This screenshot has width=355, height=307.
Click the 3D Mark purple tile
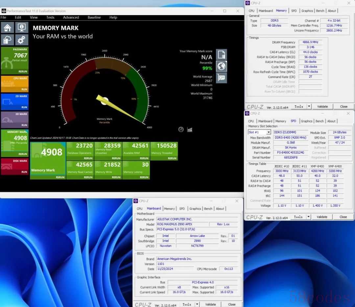pos(14,119)
